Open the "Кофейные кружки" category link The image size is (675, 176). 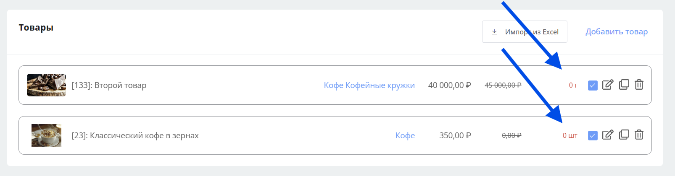(380, 85)
